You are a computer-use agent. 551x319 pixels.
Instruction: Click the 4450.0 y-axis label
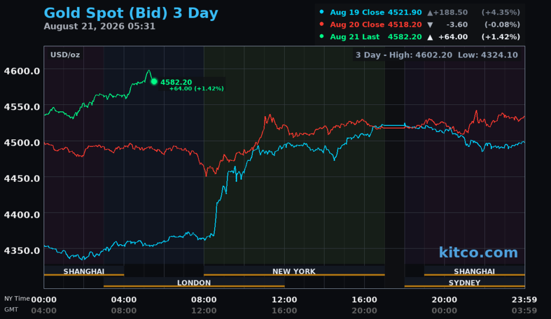22,179
